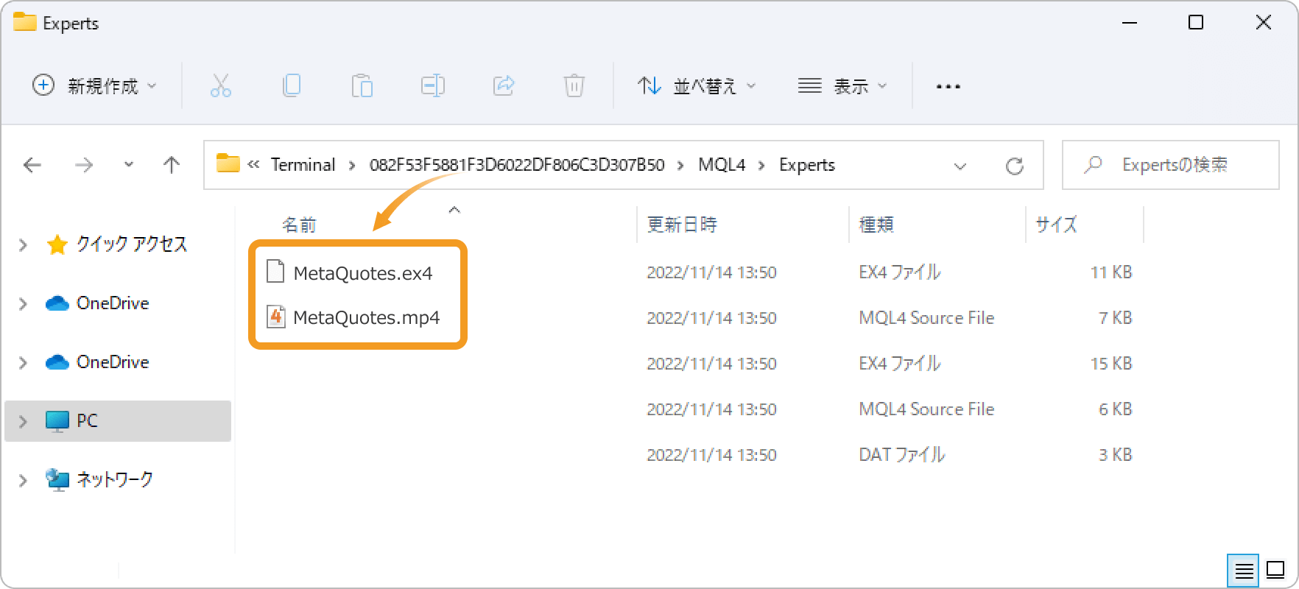The width and height of the screenshot is (1299, 589).
Task: Maximize the Experts window
Action: 1196,23
